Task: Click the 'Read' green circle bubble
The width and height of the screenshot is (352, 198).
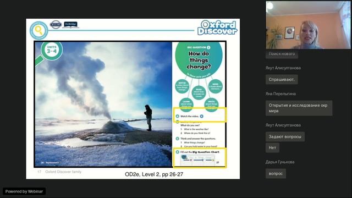Action: tap(199, 92)
